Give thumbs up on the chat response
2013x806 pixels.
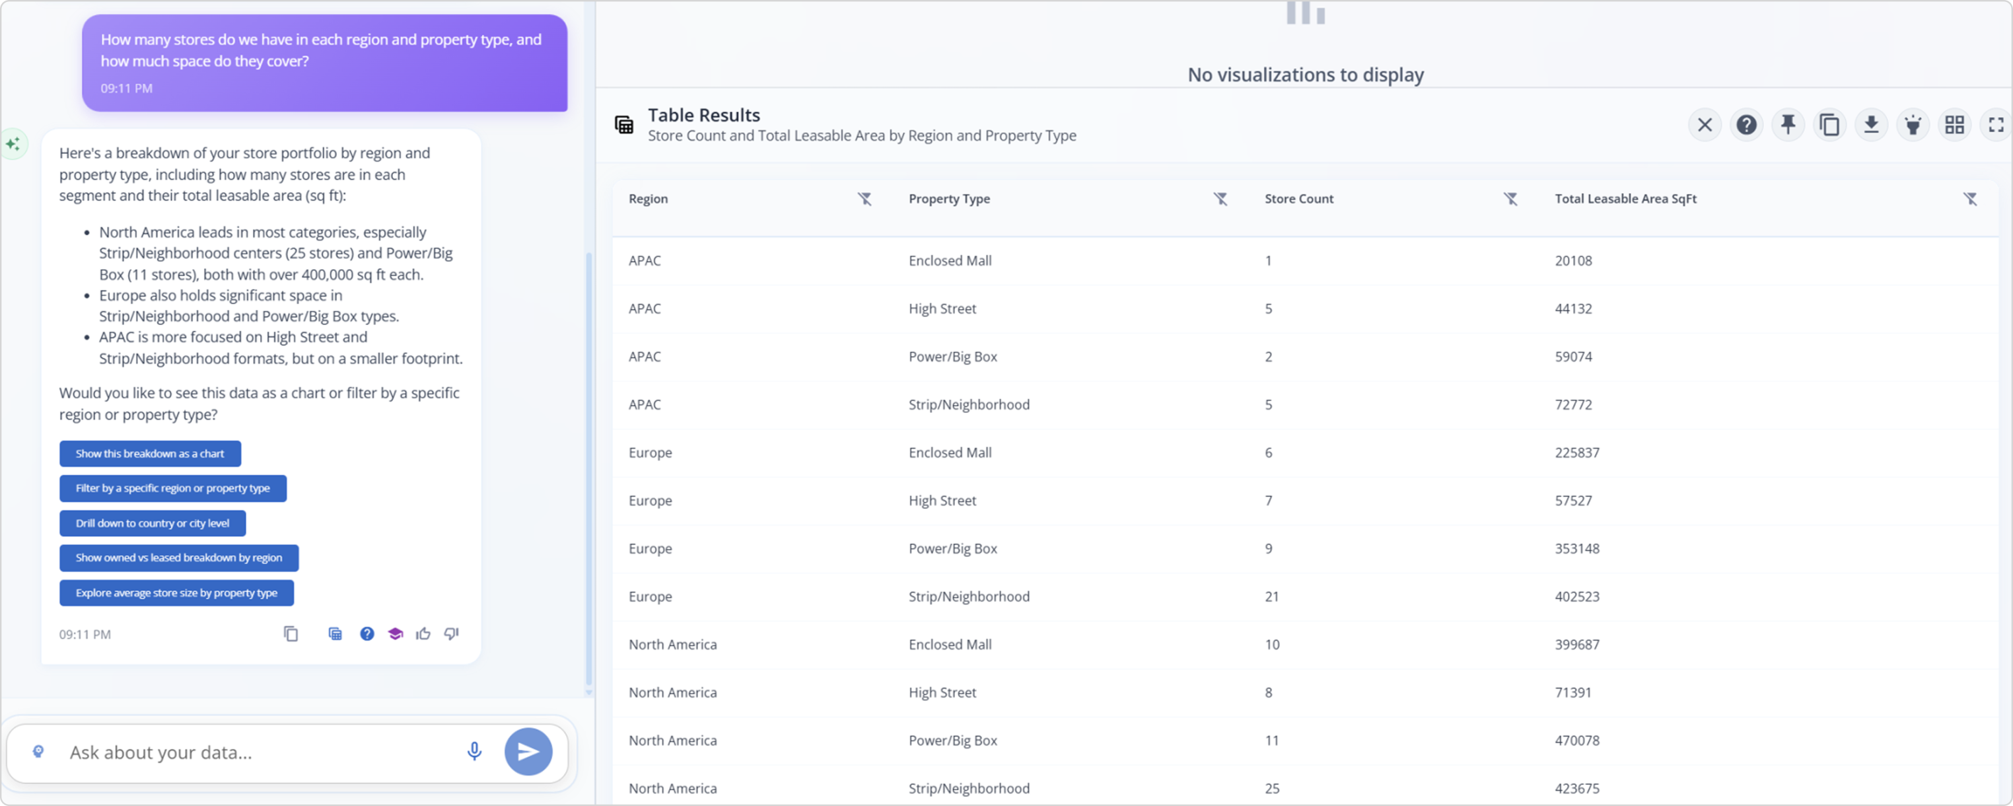(x=423, y=634)
